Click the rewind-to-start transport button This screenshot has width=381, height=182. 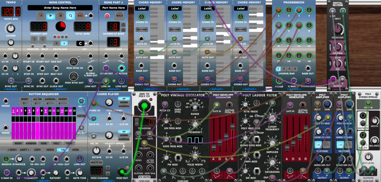[41, 16]
